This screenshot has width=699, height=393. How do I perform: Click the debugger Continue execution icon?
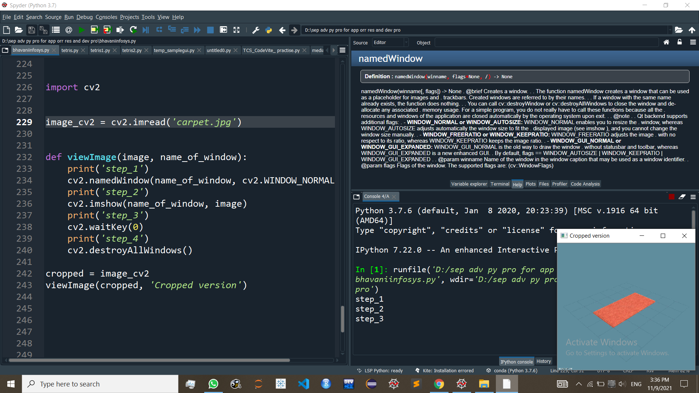coord(197,30)
